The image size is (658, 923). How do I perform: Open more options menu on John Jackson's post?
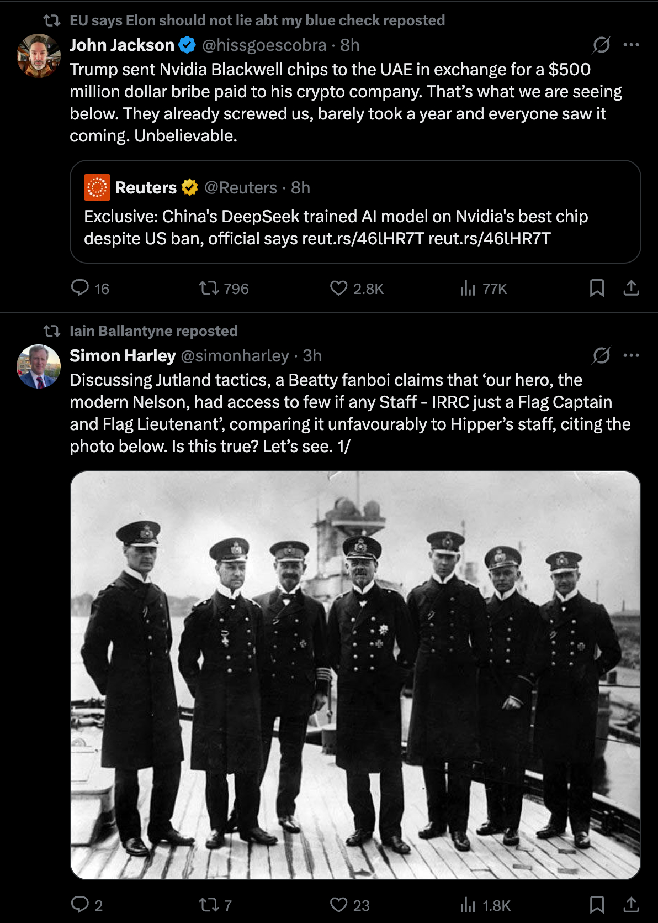pyautogui.click(x=631, y=45)
